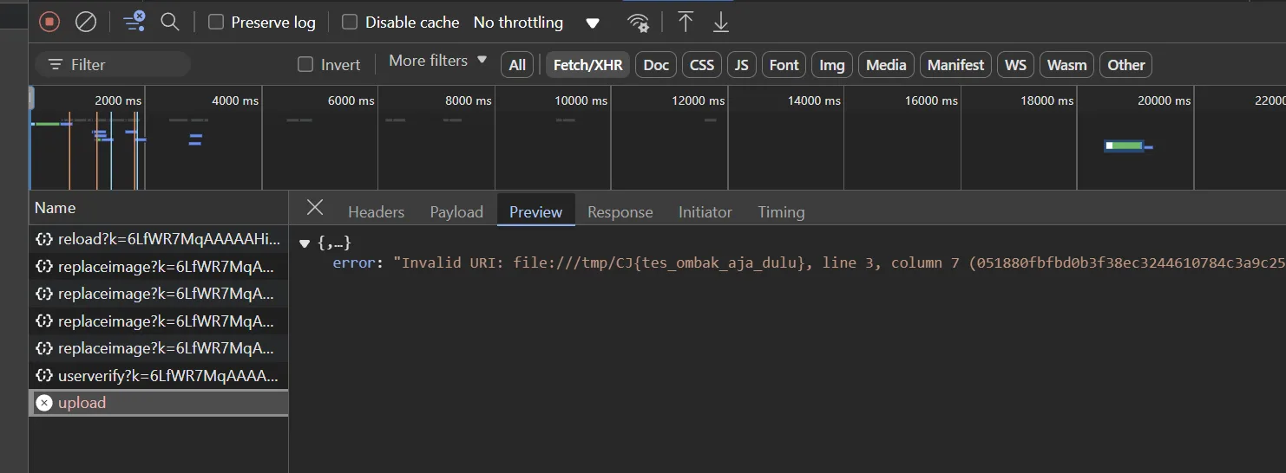Open the Headers tab
This screenshot has height=473, width=1286.
tap(376, 211)
